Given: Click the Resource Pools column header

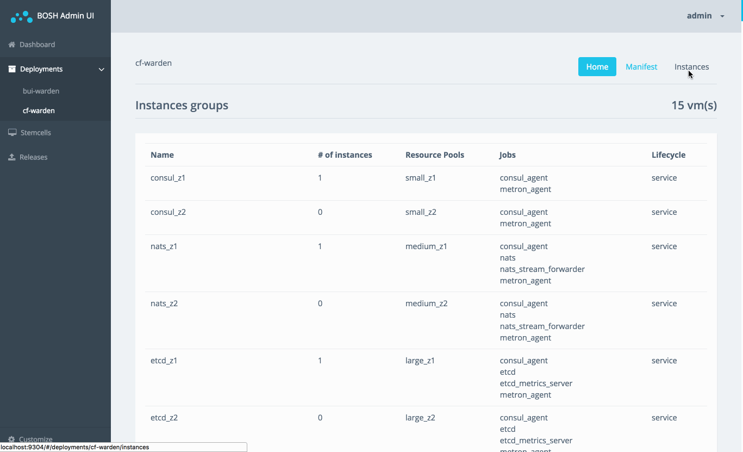Looking at the screenshot, I should tap(435, 155).
